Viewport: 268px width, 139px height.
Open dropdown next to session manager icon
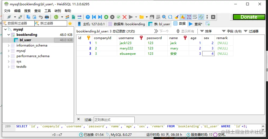[15, 17]
